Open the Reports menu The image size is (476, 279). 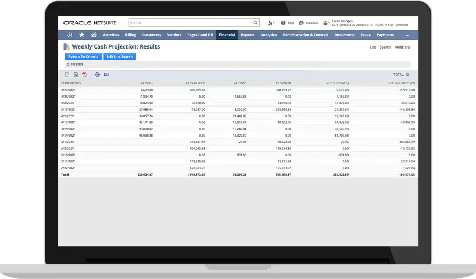[x=248, y=35]
